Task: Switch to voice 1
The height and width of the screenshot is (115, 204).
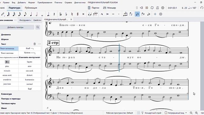Action: coord(137,14)
